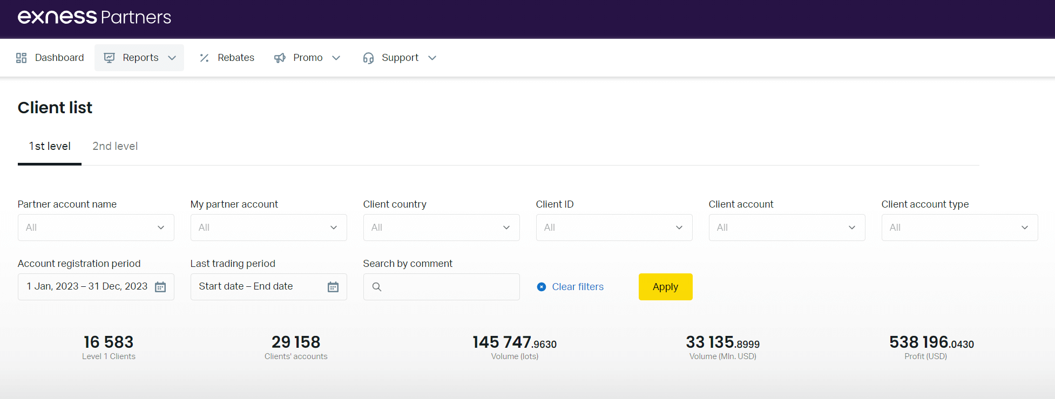
Task: Open the Support menu item
Action: [400, 58]
